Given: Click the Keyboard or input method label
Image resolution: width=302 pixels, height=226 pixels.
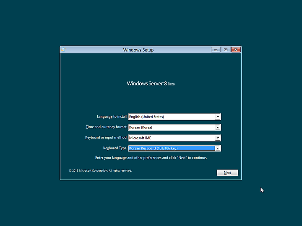Looking at the screenshot, I should tap(106, 137).
